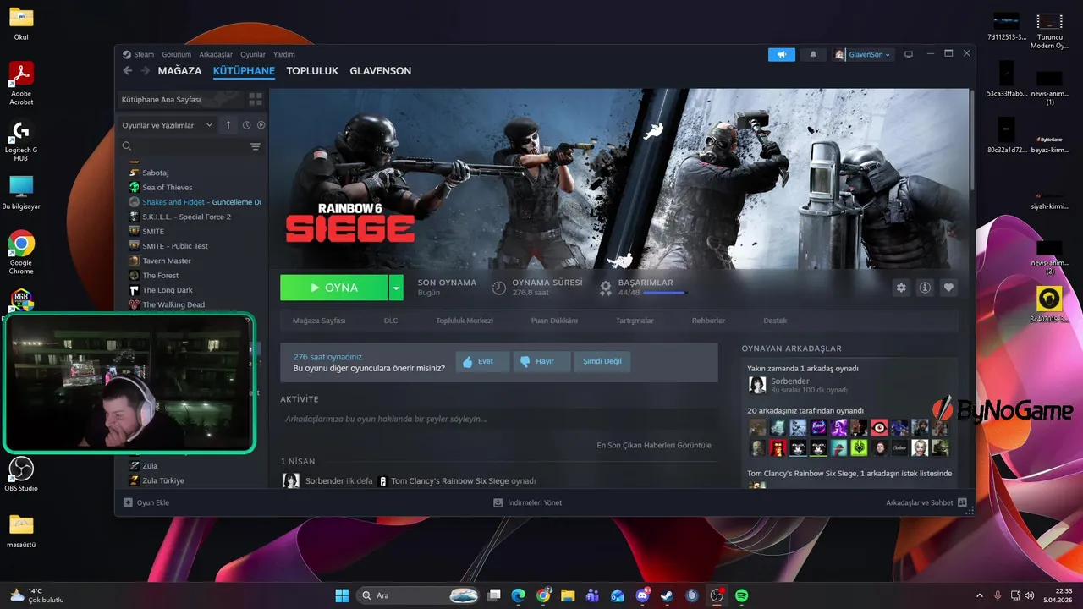
Task: Open the Steam menu
Action: pyautogui.click(x=138, y=54)
